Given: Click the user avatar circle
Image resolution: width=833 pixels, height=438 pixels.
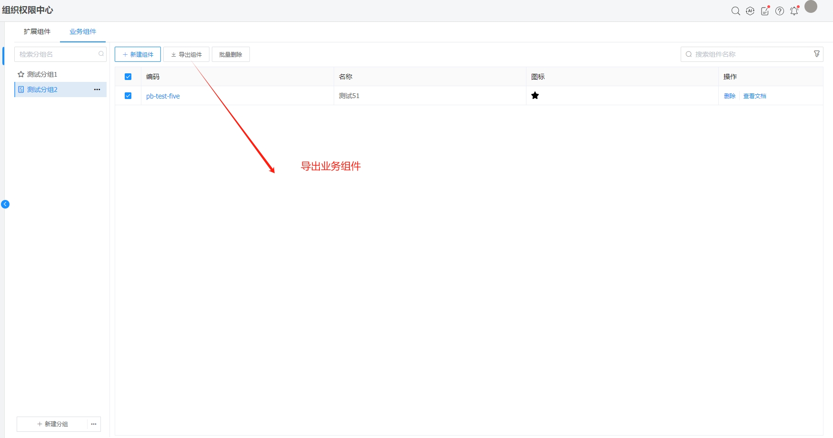Looking at the screenshot, I should (811, 7).
